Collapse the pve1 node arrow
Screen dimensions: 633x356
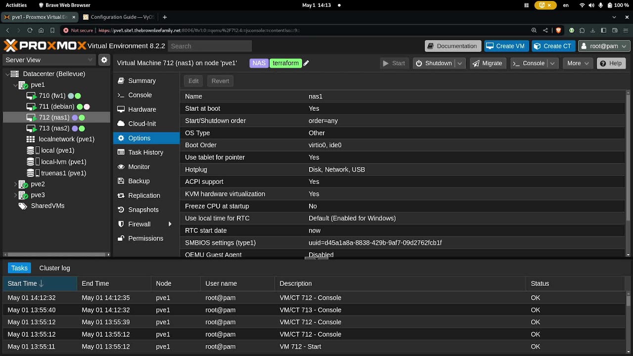click(15, 85)
